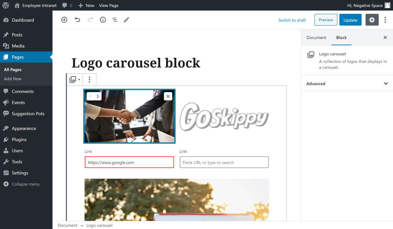Switch to the Document tab
Image resolution: width=393 pixels, height=229 pixels.
pos(316,38)
